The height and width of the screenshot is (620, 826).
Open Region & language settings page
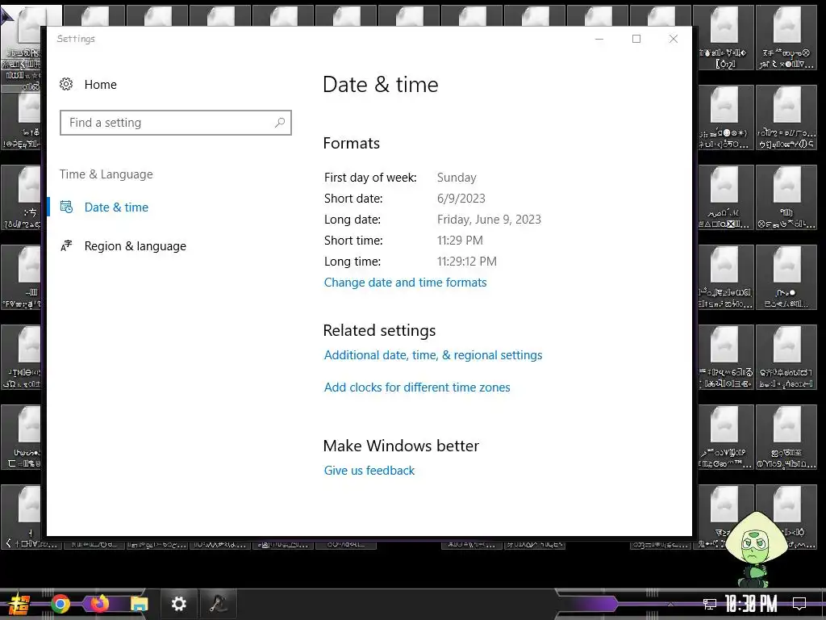135,246
